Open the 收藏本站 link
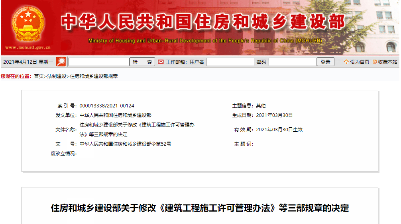 [x=387, y=62]
